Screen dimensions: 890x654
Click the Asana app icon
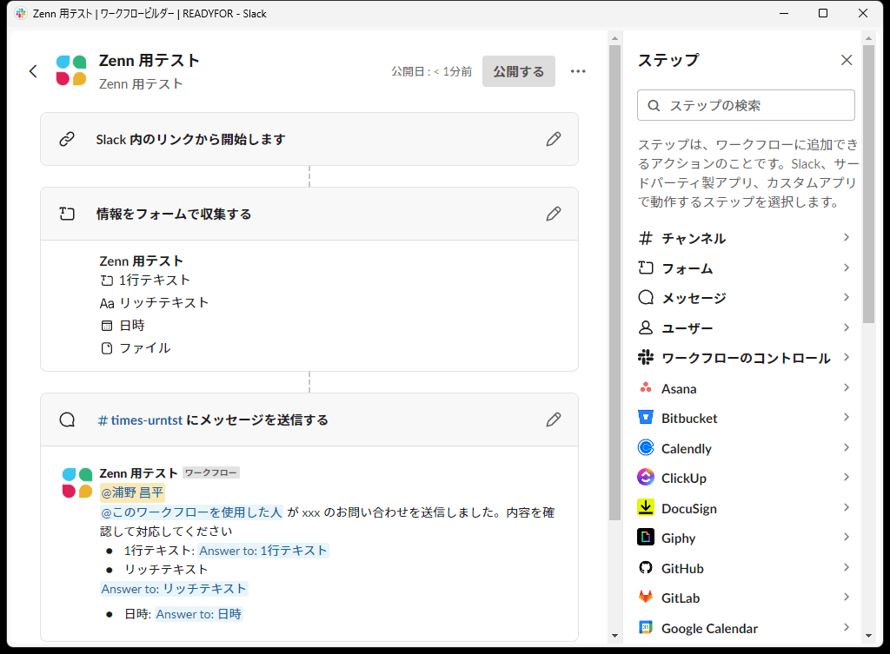tap(646, 388)
